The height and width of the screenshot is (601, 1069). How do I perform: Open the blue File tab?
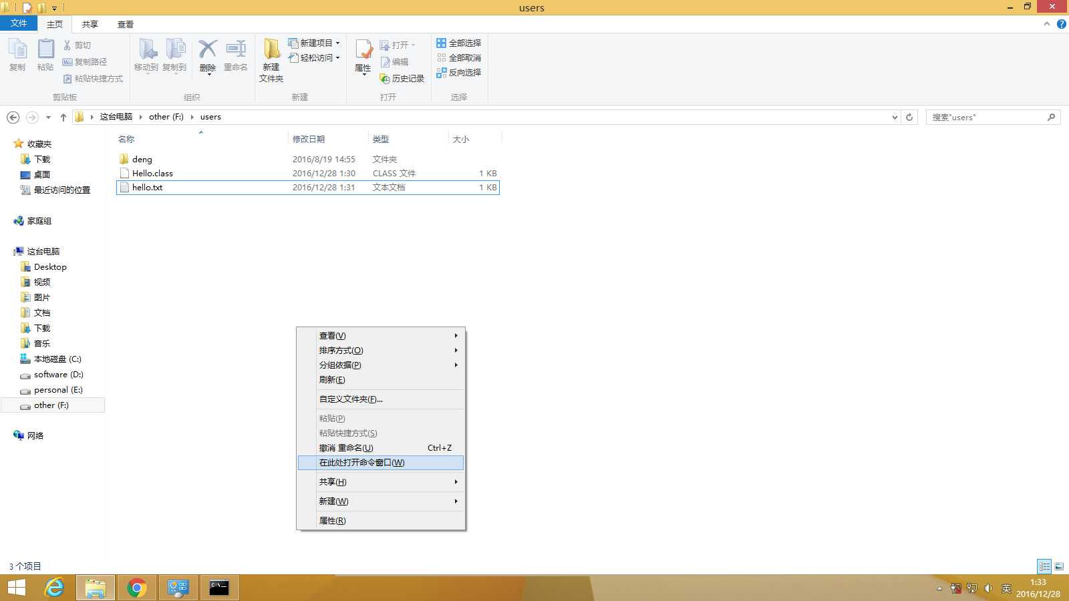tap(19, 23)
